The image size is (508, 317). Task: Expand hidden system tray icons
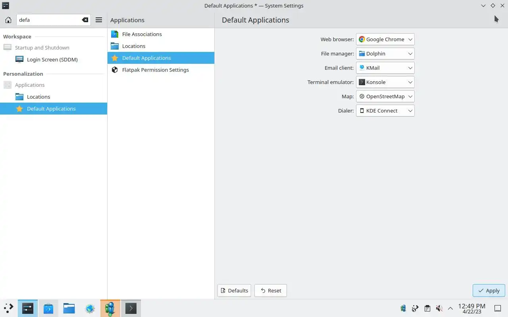pos(450,308)
